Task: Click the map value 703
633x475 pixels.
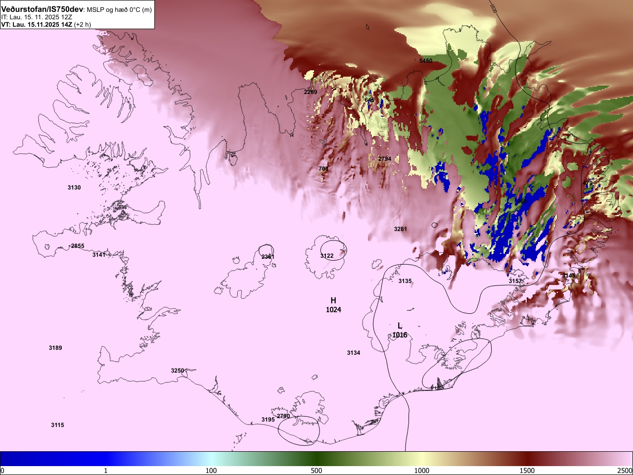Action: pyautogui.click(x=323, y=169)
